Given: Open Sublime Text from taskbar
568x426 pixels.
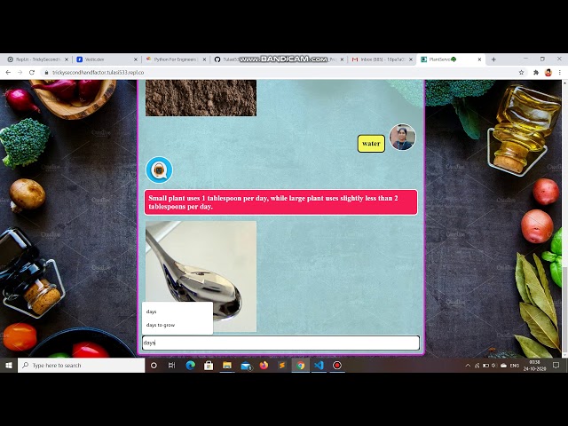Looking at the screenshot, I should [282, 365].
